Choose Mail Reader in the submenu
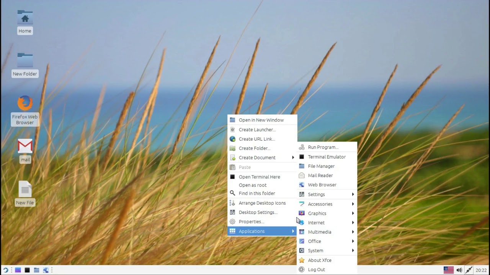Image resolution: width=490 pixels, height=275 pixels. (327, 175)
